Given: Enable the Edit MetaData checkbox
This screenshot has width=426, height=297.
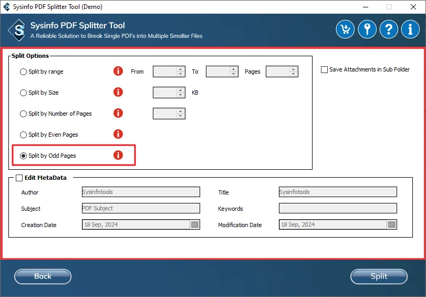Looking at the screenshot, I should pos(19,178).
